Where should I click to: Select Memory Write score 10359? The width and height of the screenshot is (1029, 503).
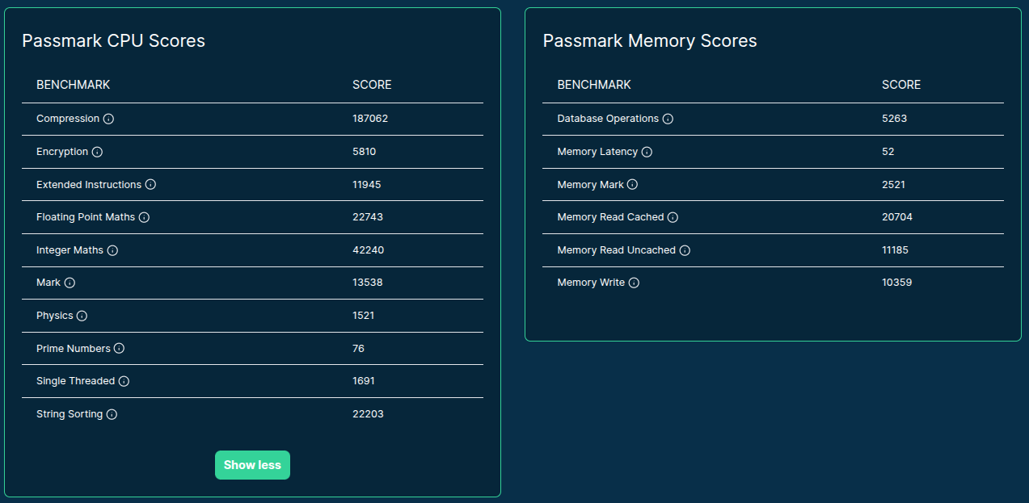897,283
